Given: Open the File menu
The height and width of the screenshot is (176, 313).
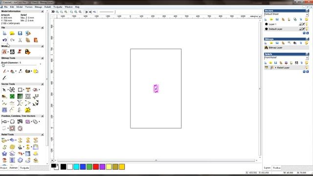Looking at the screenshot, I should [6, 7].
